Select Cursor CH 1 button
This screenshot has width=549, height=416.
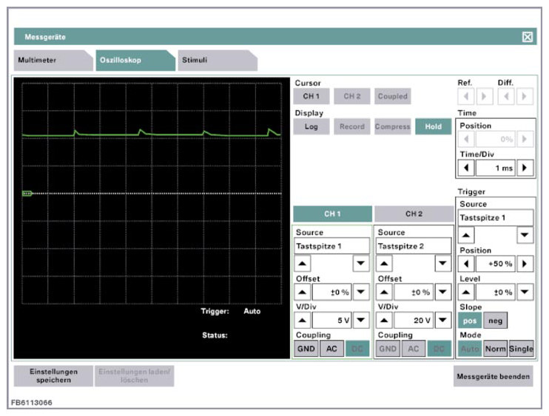point(311,96)
